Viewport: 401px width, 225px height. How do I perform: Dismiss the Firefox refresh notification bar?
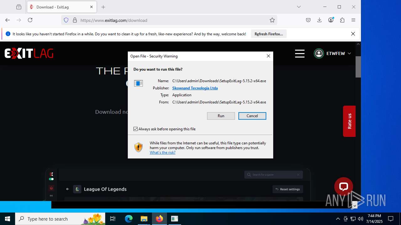coord(353,34)
